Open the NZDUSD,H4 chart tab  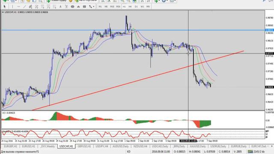(140, 146)
